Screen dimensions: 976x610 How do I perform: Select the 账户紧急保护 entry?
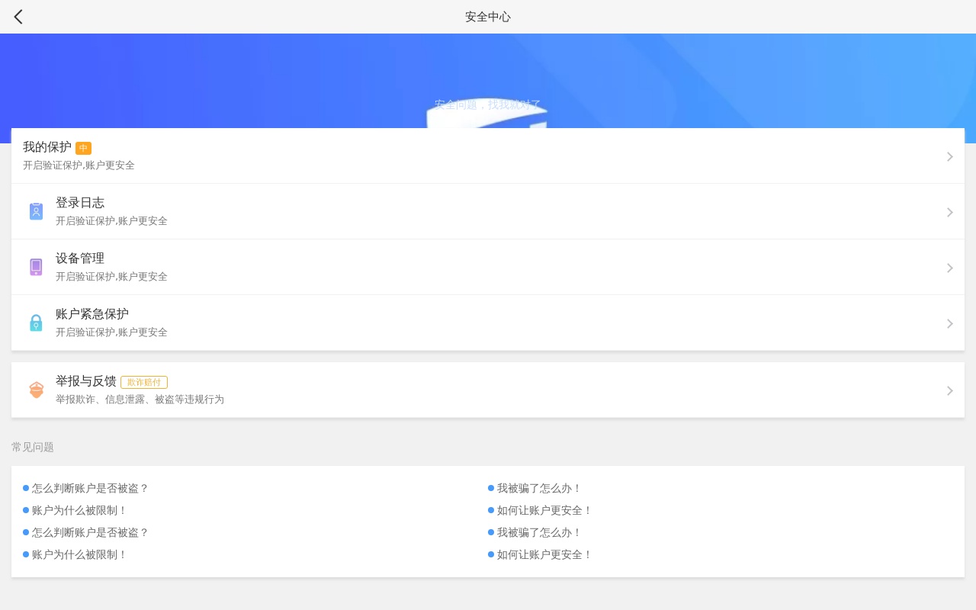coord(92,314)
